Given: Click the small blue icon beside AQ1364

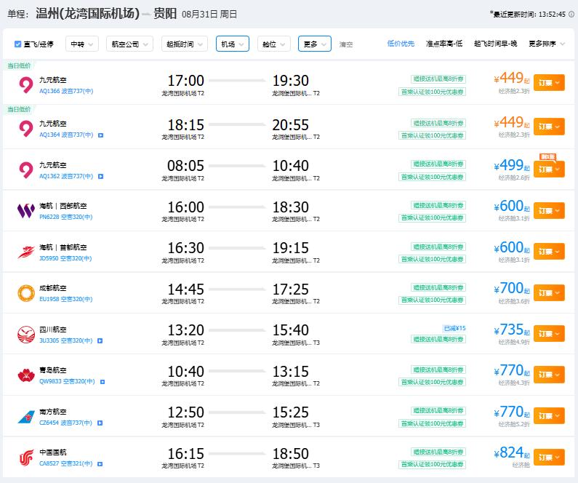Looking at the screenshot, I should pyautogui.click(x=100, y=135).
